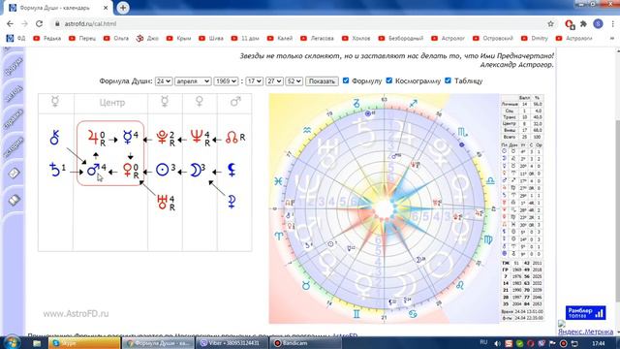Image resolution: width=620 pixels, height=349 pixels.
Task: Switch to Viber window in the taskbar
Action: [x=232, y=343]
